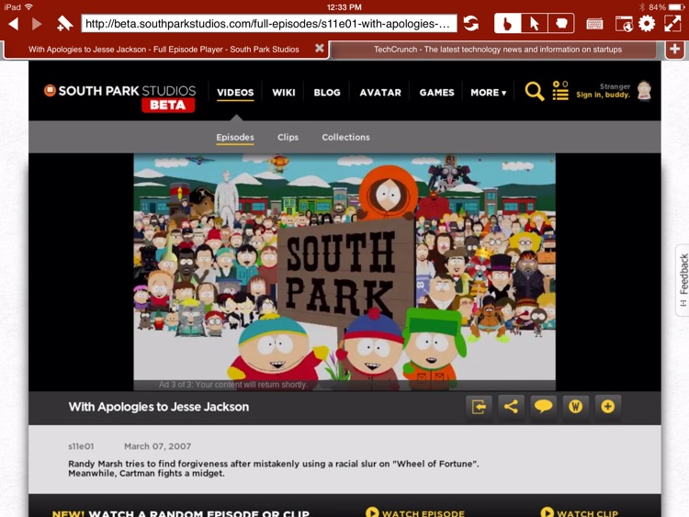The image size is (689, 517).
Task: Open browser settings gear
Action: [x=647, y=23]
